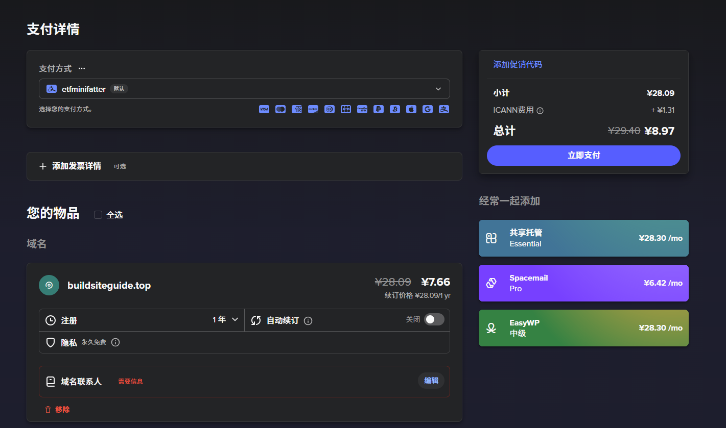Click the PayPal payment icon
The width and height of the screenshot is (726, 428).
pos(379,109)
